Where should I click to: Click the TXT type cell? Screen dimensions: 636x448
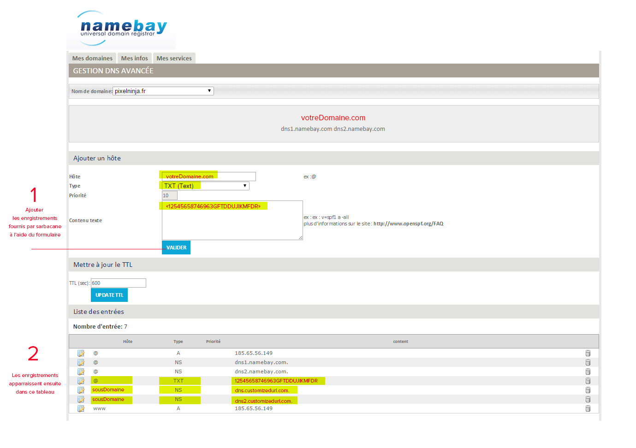point(179,381)
